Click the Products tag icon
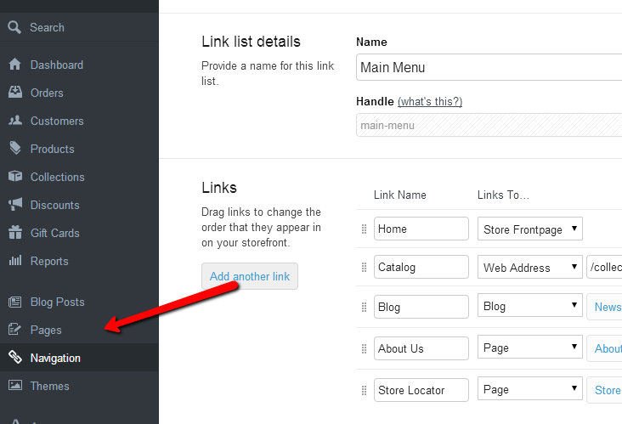Viewport: 622px width, 424px height. click(x=14, y=149)
